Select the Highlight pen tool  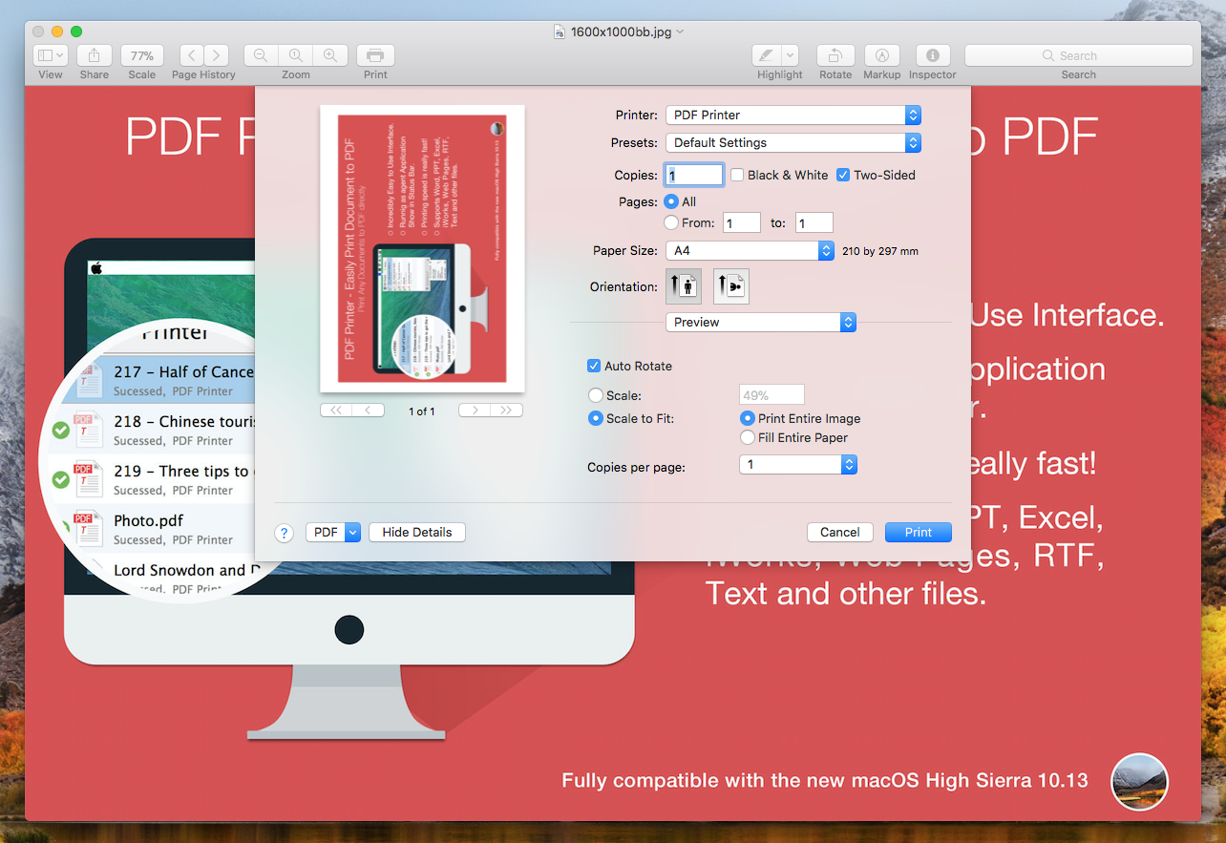[767, 55]
